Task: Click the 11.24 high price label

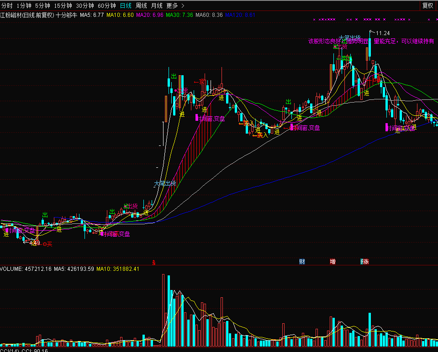Action: click(x=383, y=33)
